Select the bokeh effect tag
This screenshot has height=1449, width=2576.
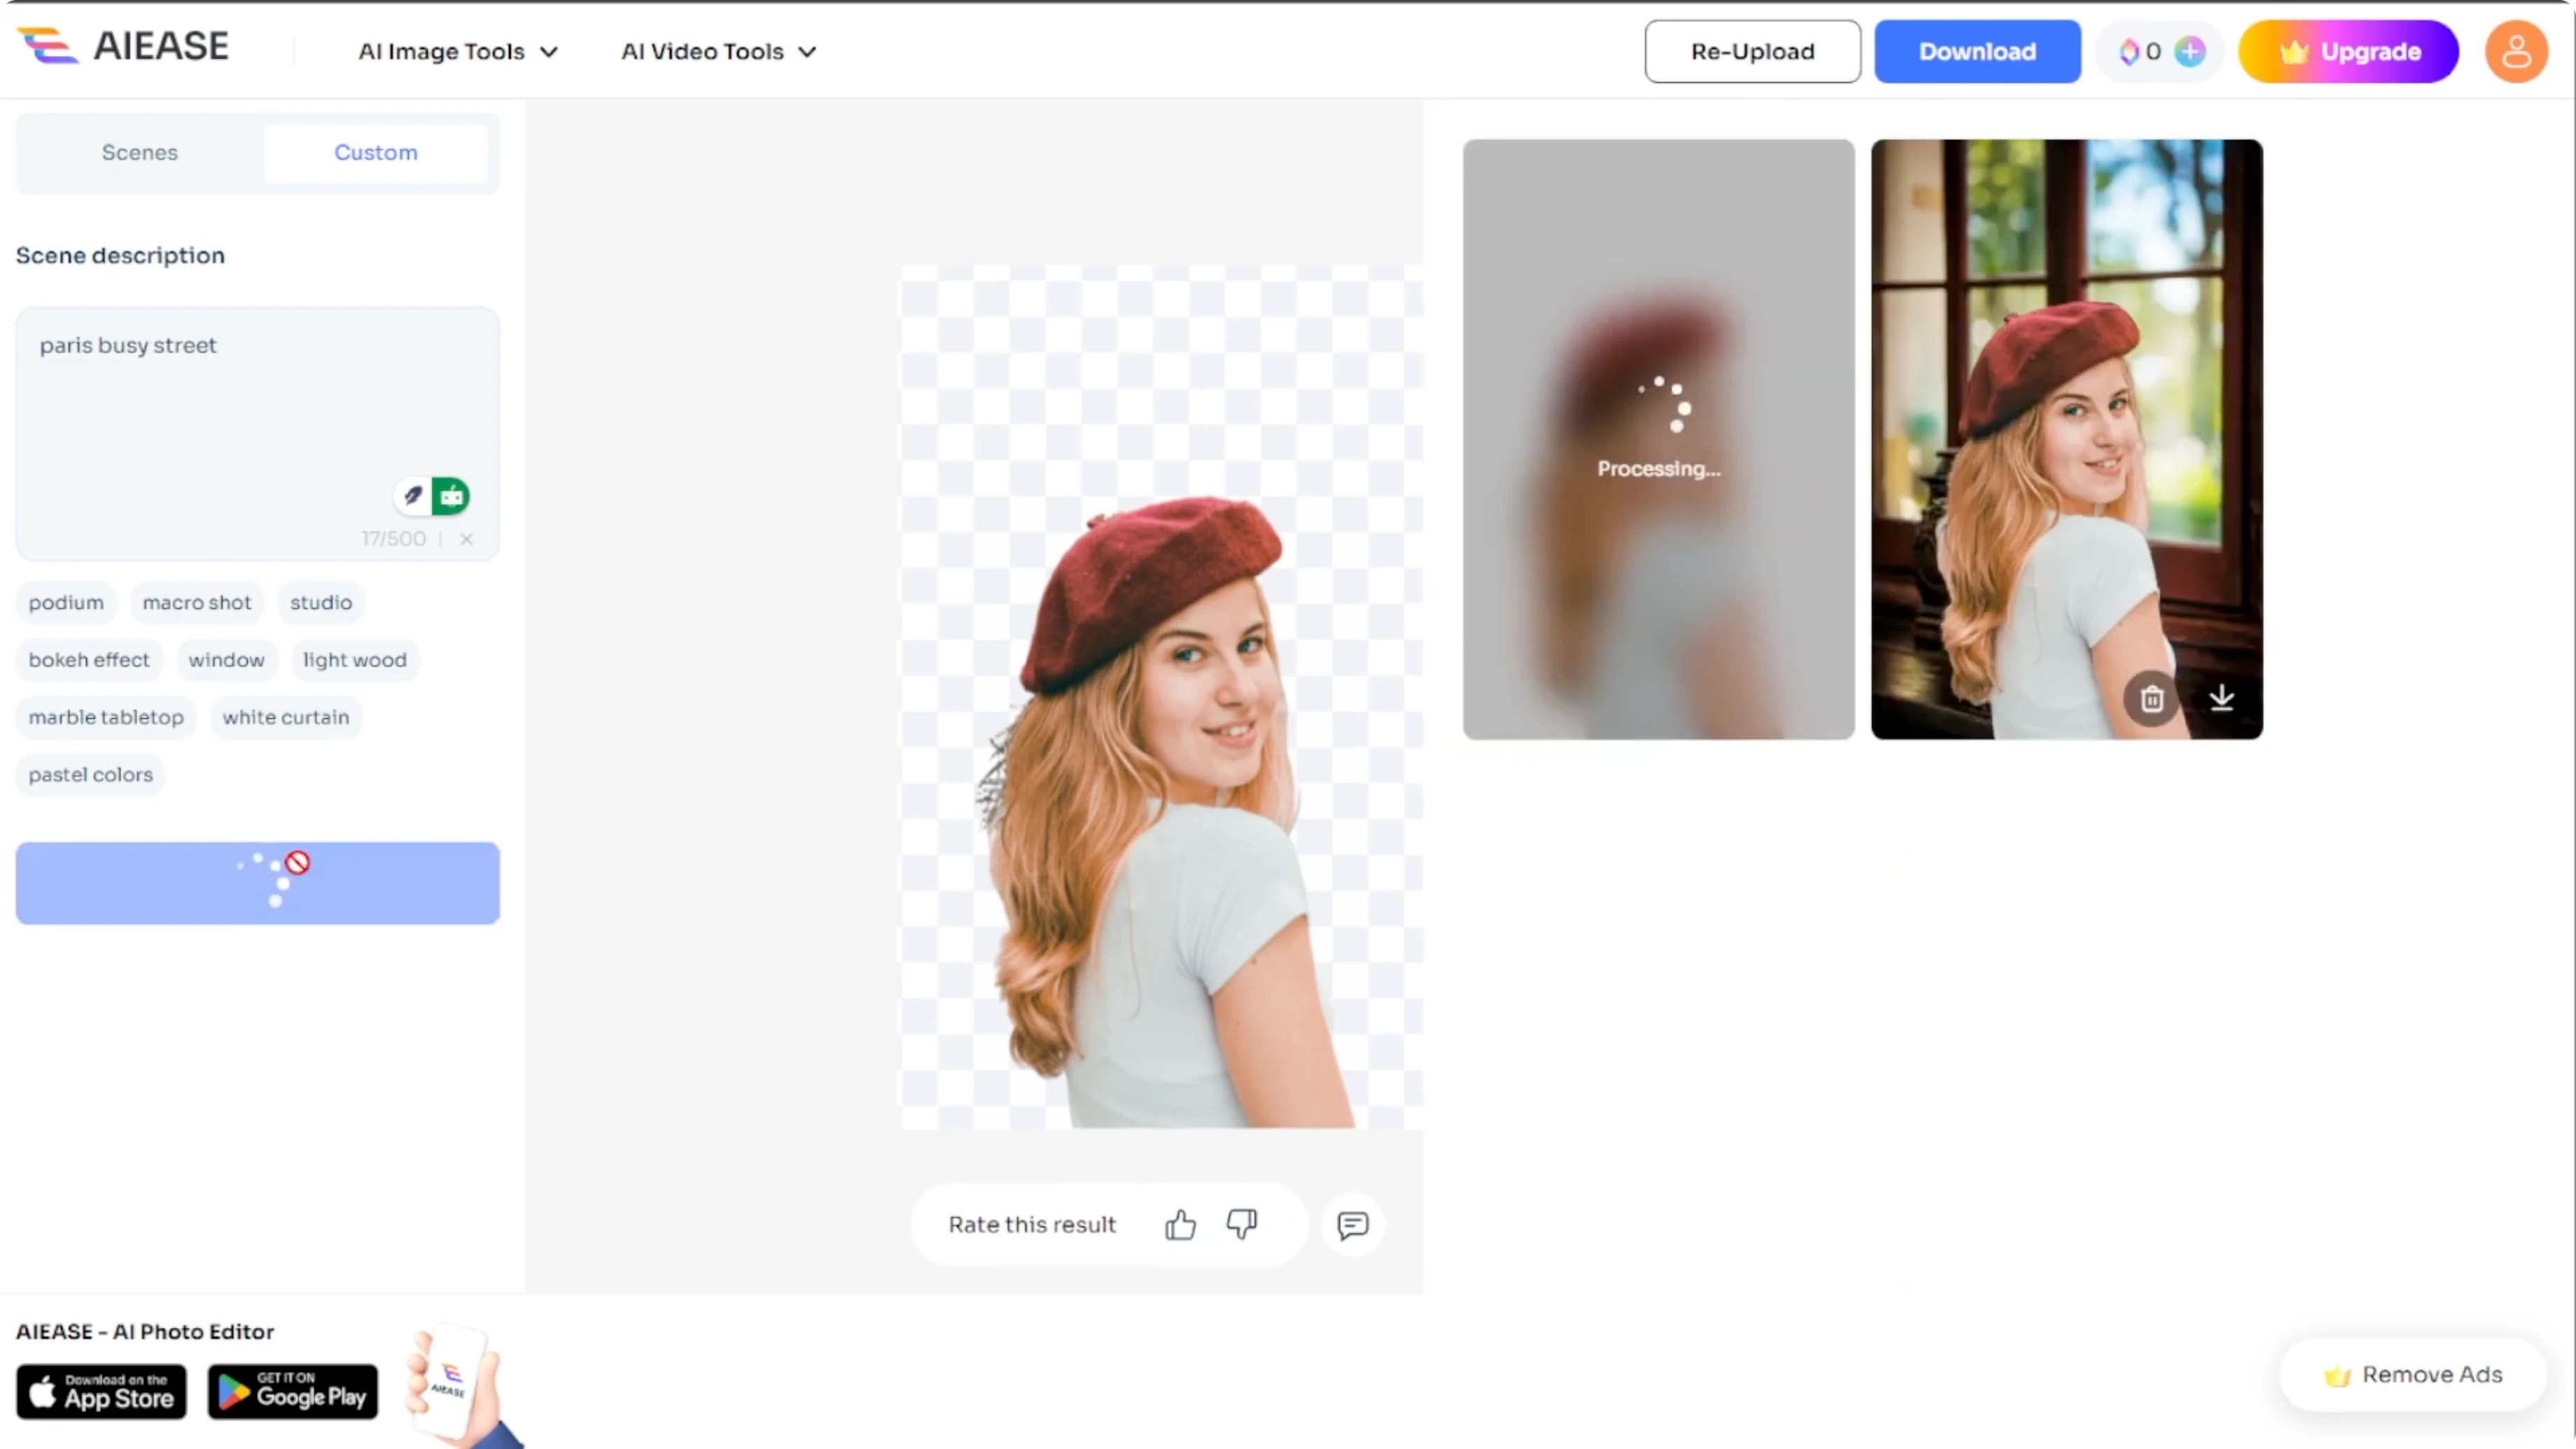click(x=89, y=660)
